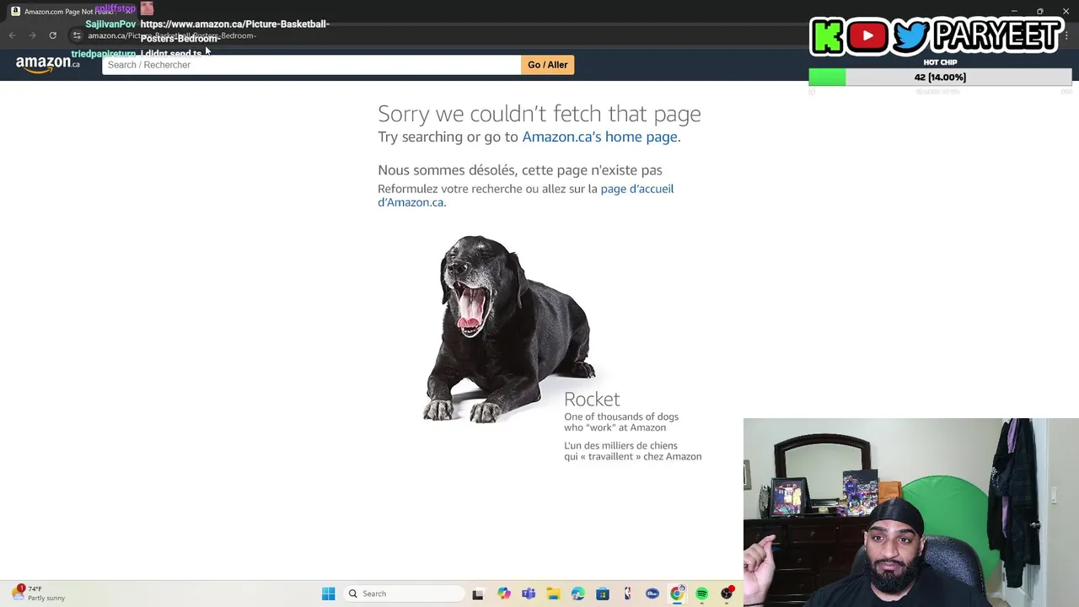Launch Copilot from the taskbar
The width and height of the screenshot is (1079, 607).
(x=503, y=594)
